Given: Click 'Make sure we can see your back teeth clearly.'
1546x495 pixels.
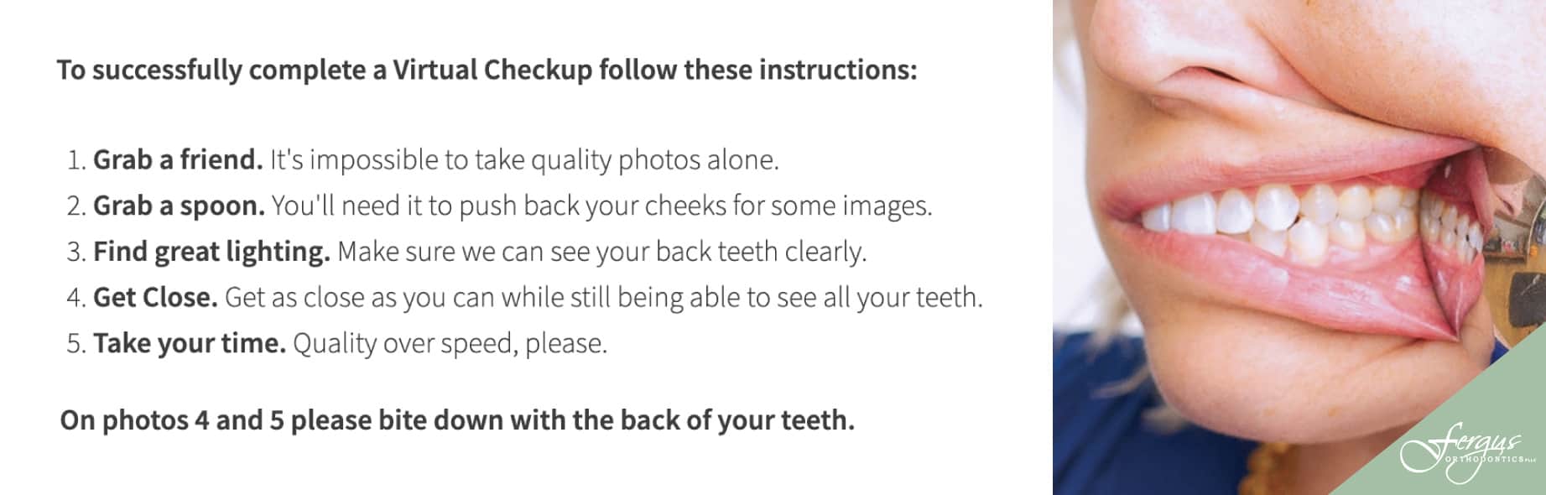Looking at the screenshot, I should pos(601,252).
